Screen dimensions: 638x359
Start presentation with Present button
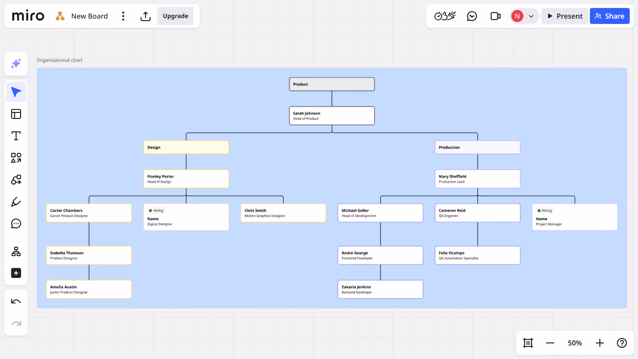(565, 16)
